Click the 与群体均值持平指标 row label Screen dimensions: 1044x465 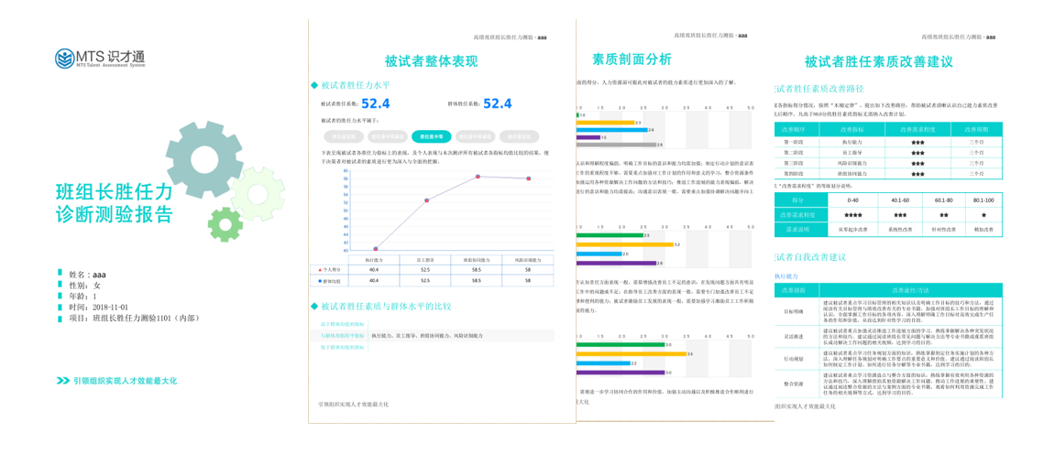click(342, 336)
